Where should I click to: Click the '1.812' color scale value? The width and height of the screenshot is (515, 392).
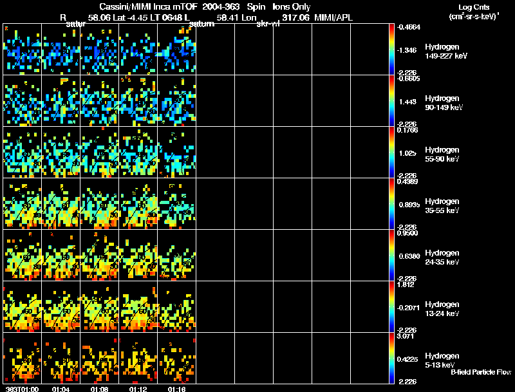click(x=406, y=285)
